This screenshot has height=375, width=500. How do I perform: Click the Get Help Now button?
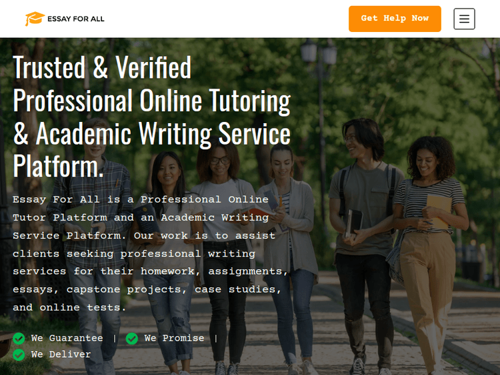(x=395, y=19)
